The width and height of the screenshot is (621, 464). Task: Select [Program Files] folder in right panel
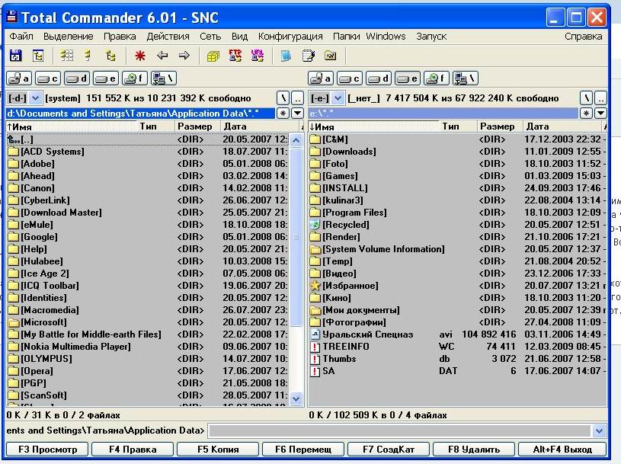point(458,213)
